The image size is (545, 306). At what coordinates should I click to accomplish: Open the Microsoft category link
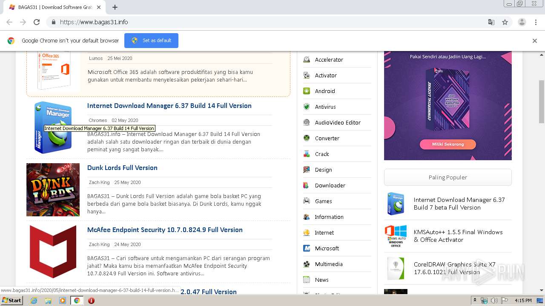[x=327, y=249]
